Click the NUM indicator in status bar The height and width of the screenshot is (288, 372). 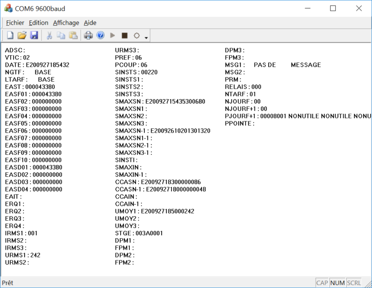click(x=338, y=283)
